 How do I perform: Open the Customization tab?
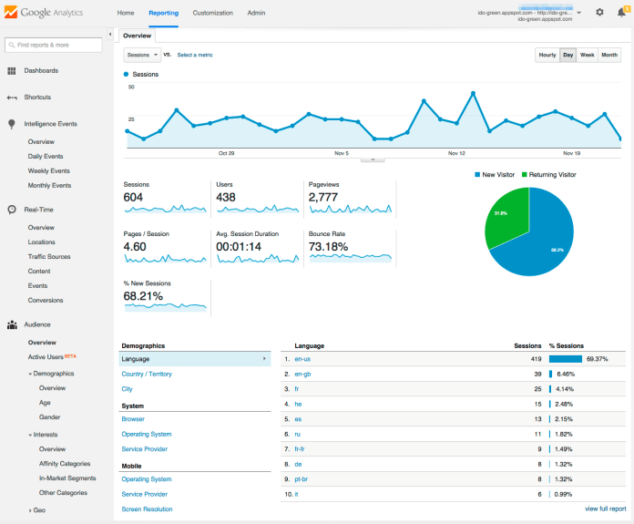pyautogui.click(x=212, y=13)
